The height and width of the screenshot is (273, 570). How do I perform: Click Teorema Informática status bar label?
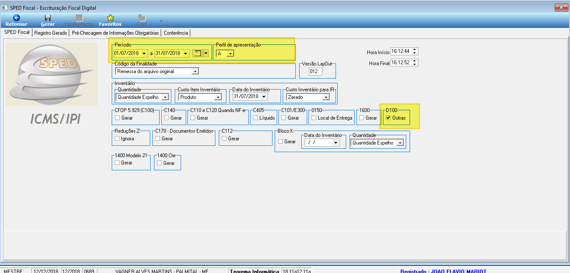[254, 271]
